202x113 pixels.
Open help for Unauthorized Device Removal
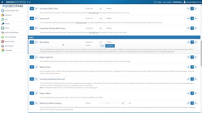(192, 79)
